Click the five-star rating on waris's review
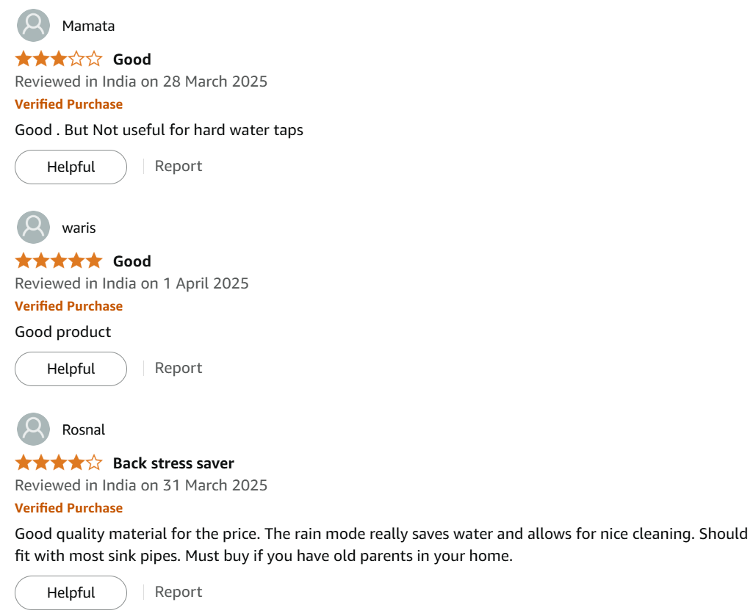The height and width of the screenshot is (616, 753). (59, 261)
